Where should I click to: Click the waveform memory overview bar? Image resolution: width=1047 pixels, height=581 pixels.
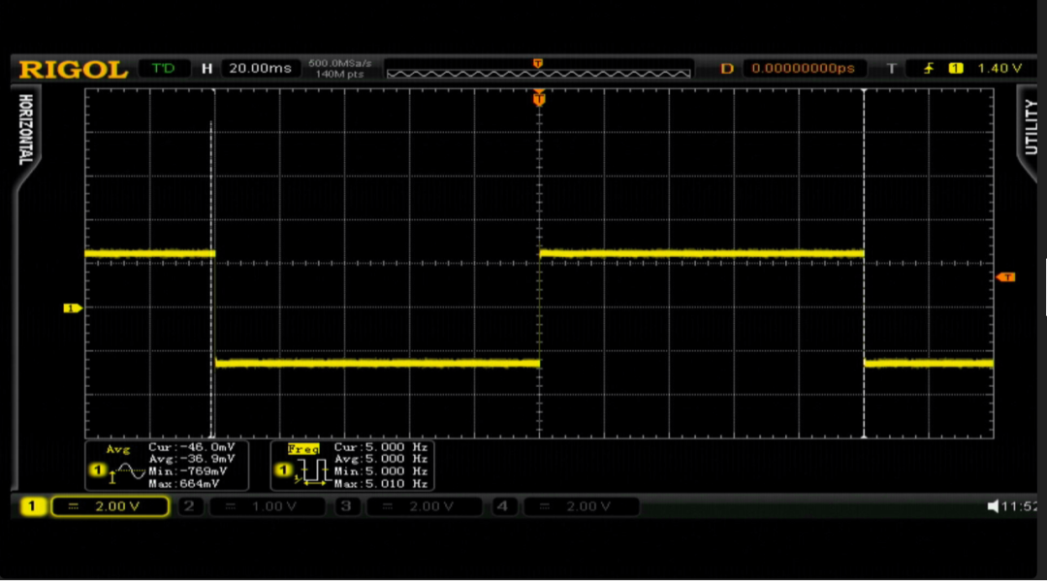click(538, 70)
